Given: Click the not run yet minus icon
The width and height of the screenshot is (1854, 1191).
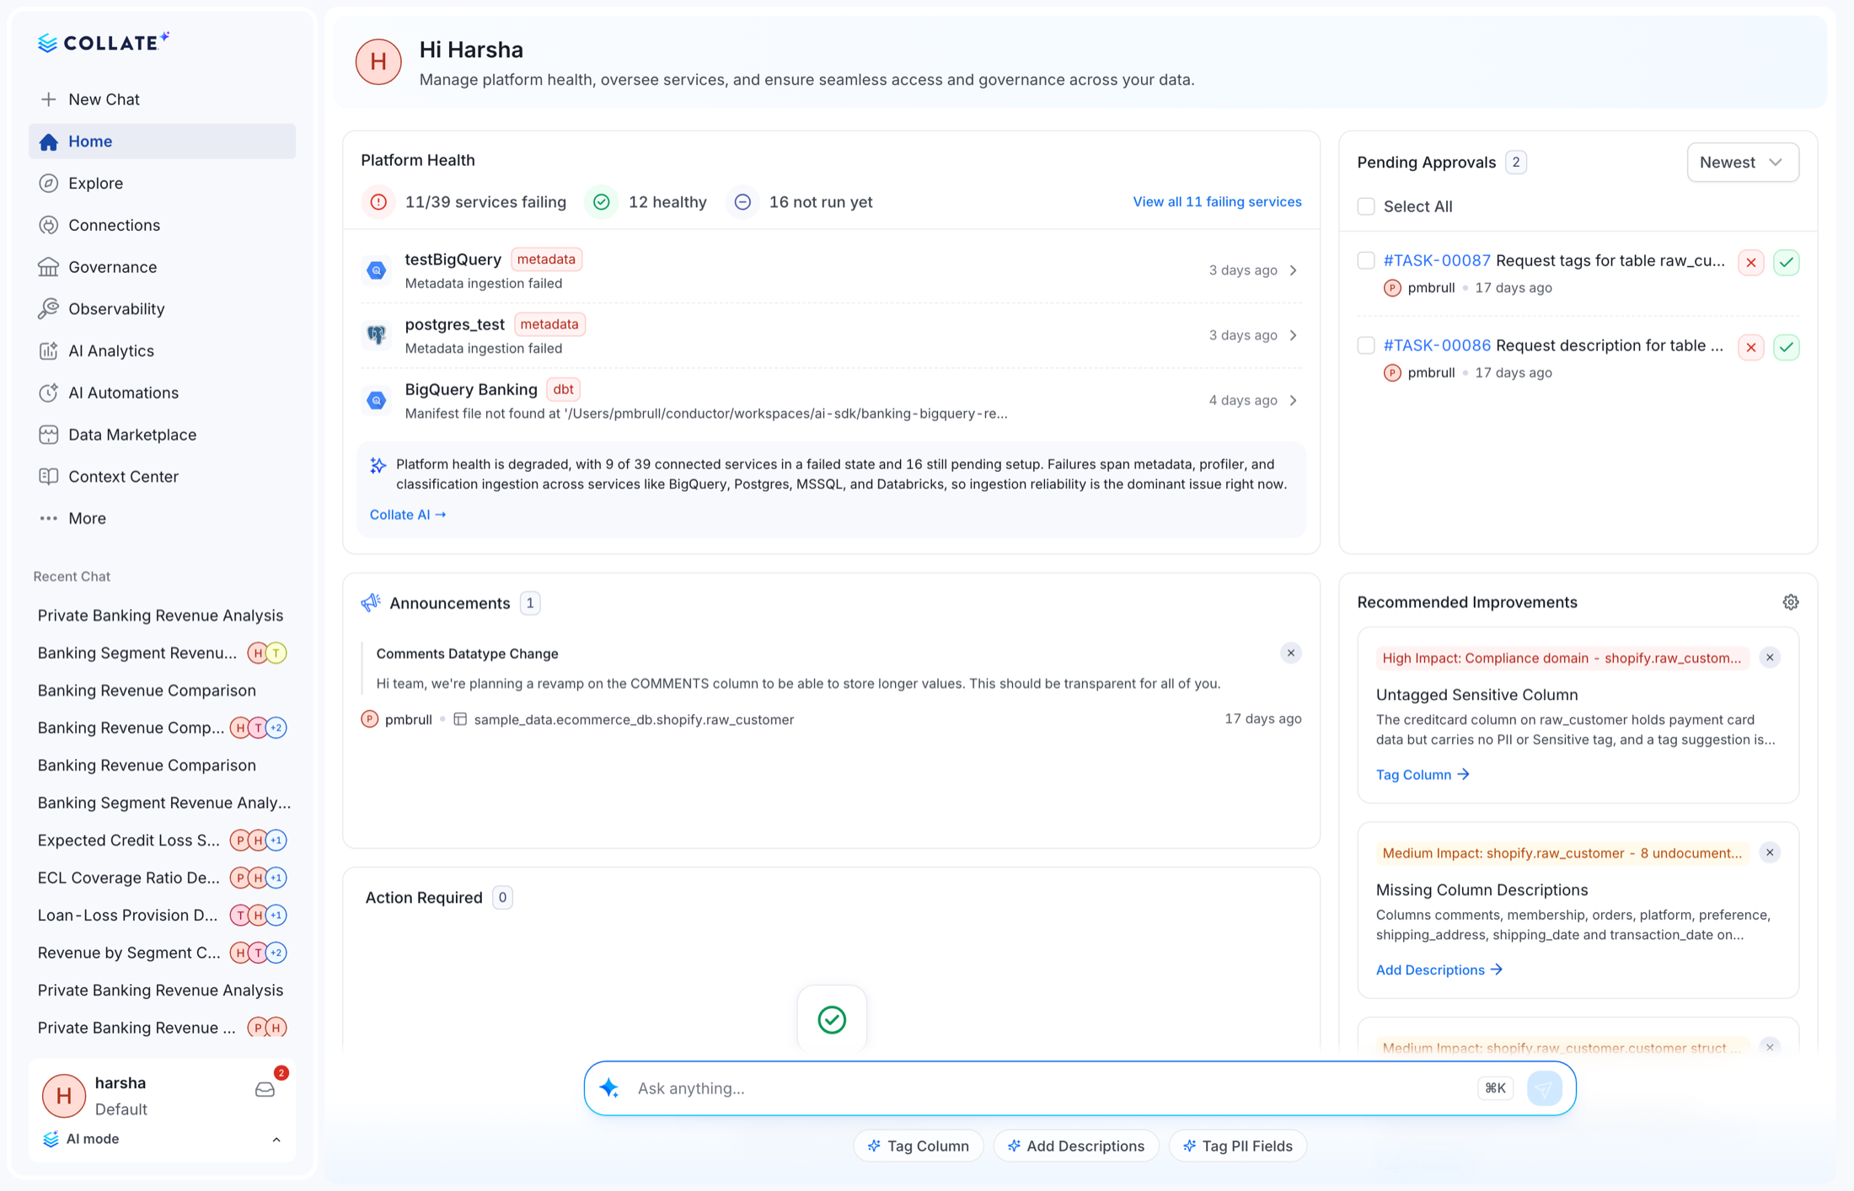Looking at the screenshot, I should pos(742,202).
